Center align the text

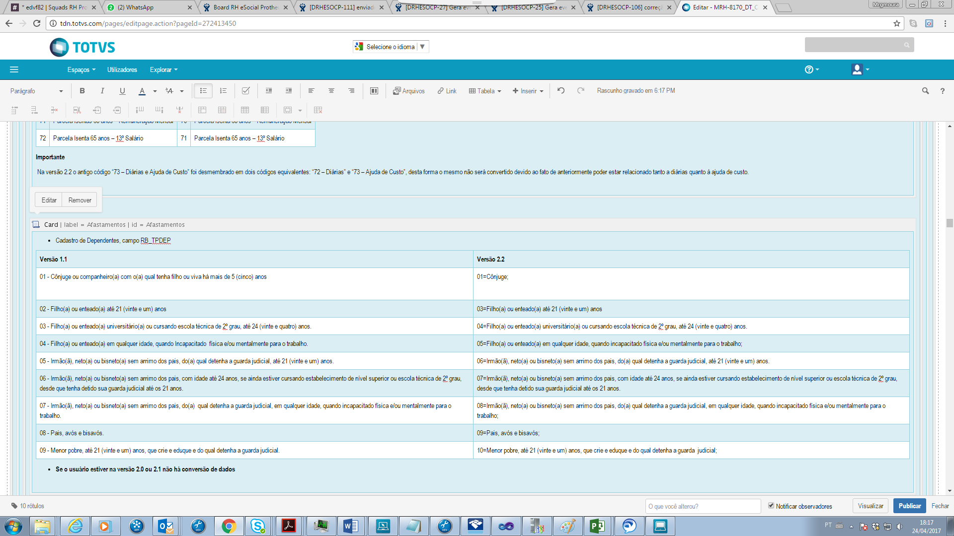coord(331,91)
